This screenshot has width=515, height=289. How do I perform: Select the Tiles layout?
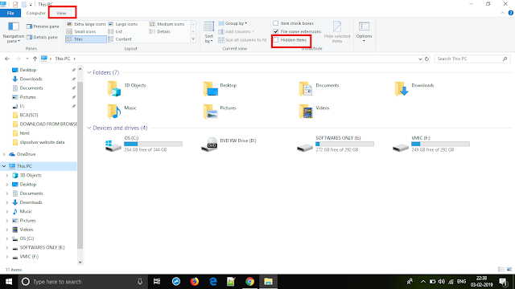86,39
